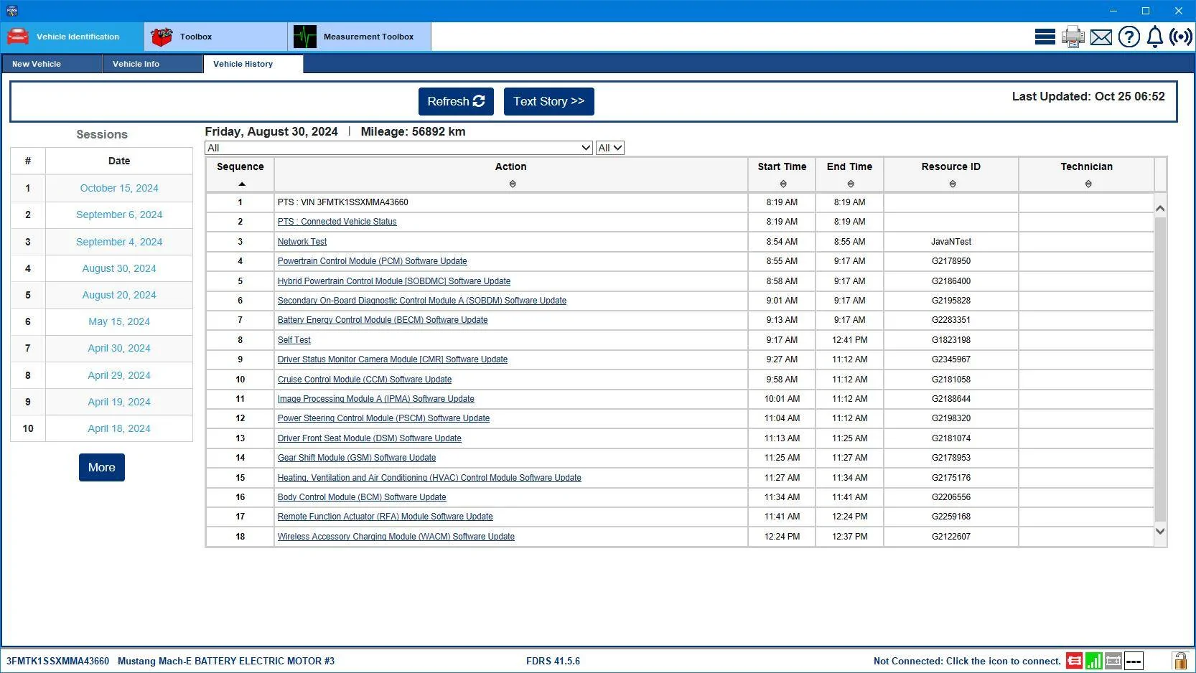Toggle sort on Resource ID column
Screen dimensions: 1196x673
point(953,184)
